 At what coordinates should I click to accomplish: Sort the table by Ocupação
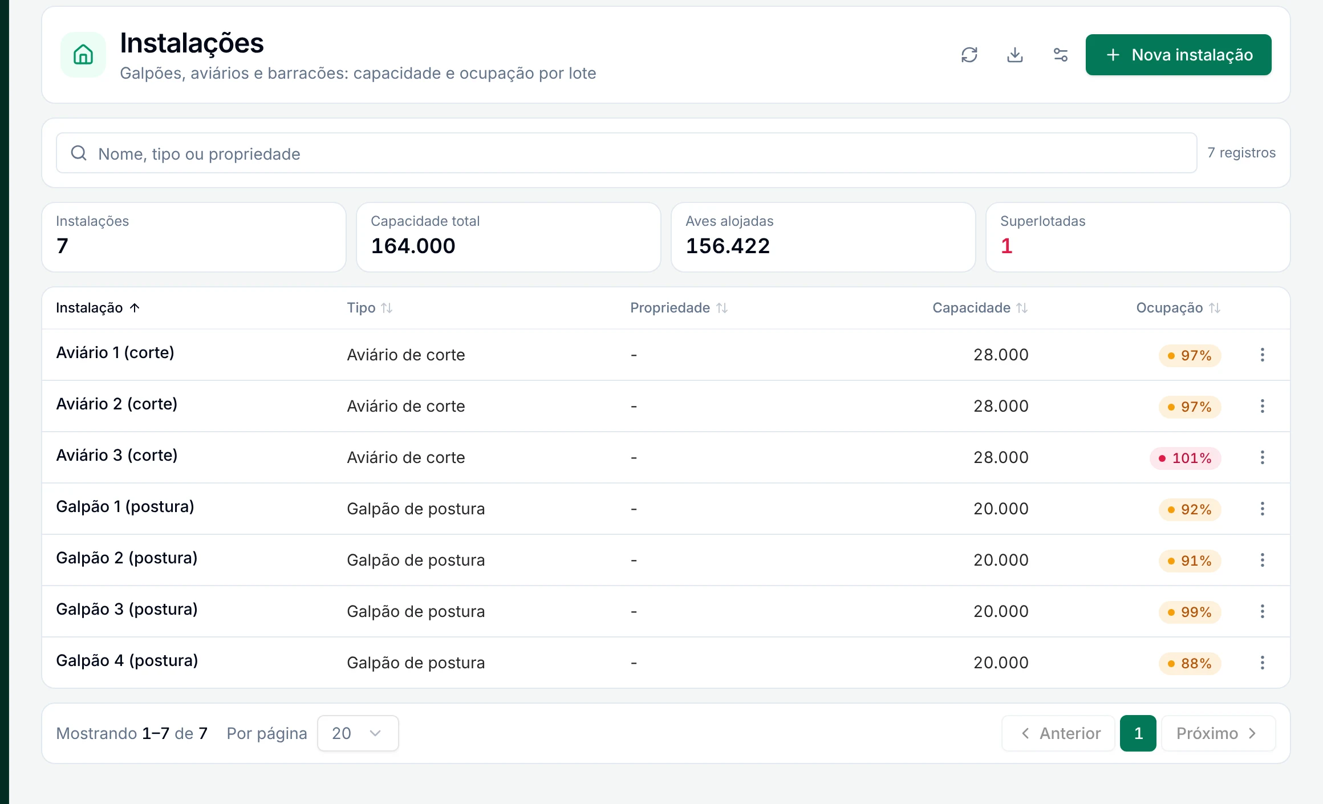click(x=1178, y=308)
